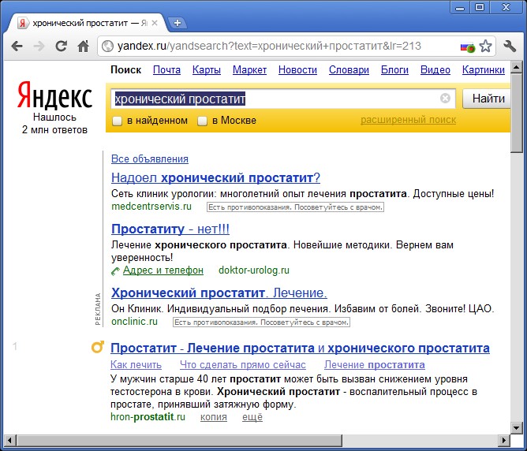Open the 'Все объявления' link
Screen dimensions: 527x451
point(150,158)
